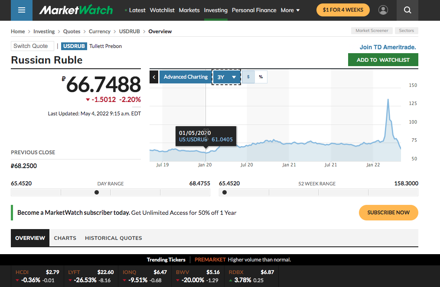
Task: Open the Sectors link
Action: pos(406,31)
